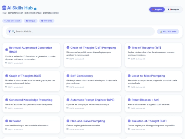Click text 'Génère d'abord des faits pertinents avant de répondre.'
Viewport: 185px width, 139px height.
(29, 104)
